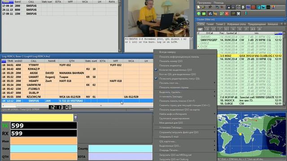The width and height of the screenshot is (287, 161).
Task: Expand 'Найти инфо в Интернете' submenu
Action: pos(185,114)
